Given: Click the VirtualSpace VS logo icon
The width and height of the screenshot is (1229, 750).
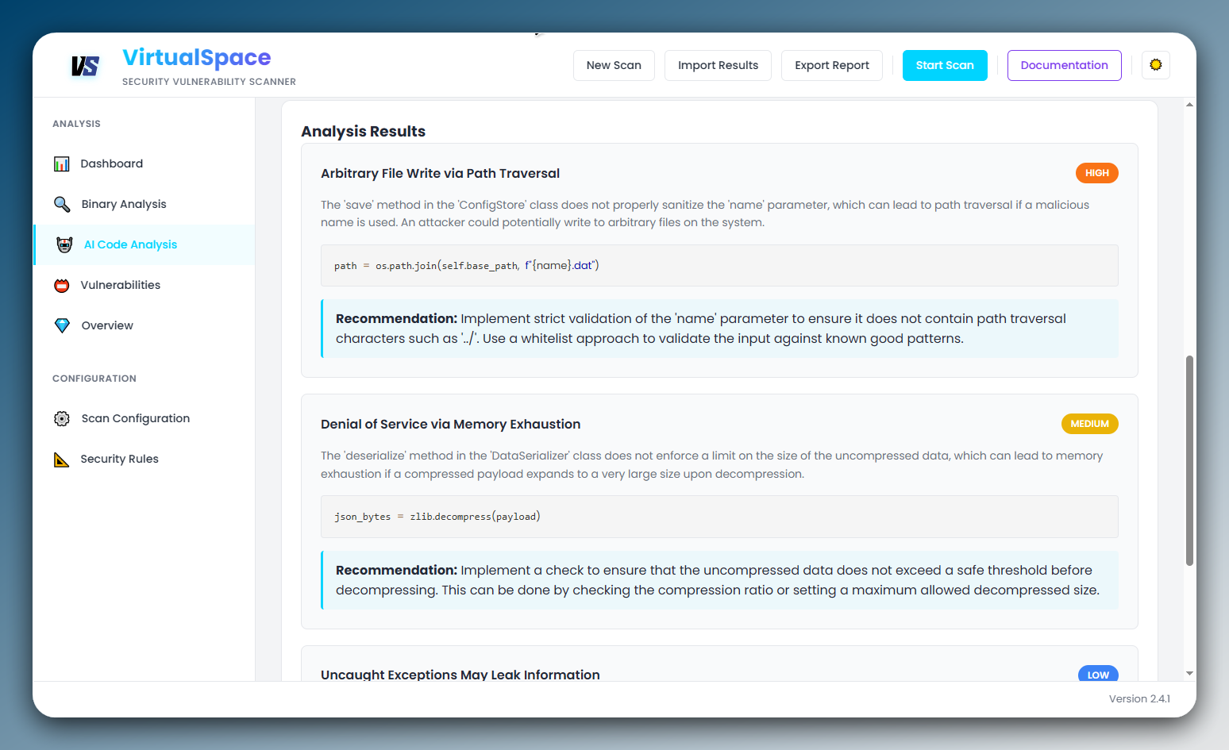Looking at the screenshot, I should point(85,66).
